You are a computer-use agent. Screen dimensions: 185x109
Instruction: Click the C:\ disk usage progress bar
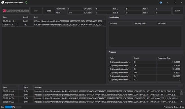click(x=13, y=107)
